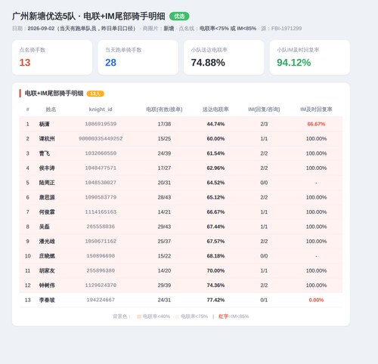Click the date 2026-09-02 in the subtitle
The image size is (378, 364).
coord(41,29)
